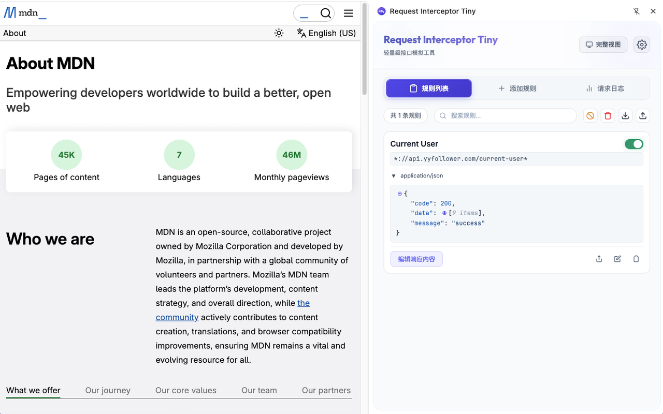Click the edit pencil icon for Current User rule

point(617,259)
